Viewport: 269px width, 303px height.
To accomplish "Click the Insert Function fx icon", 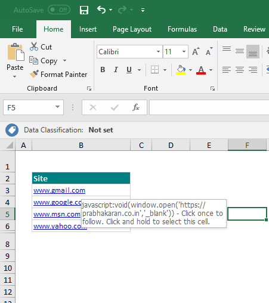I will click(136, 107).
